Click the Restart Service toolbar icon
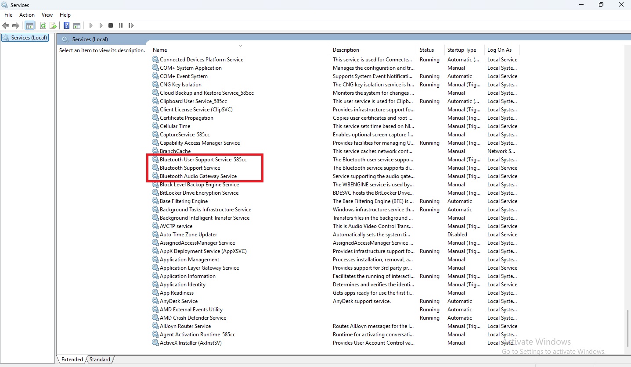 pos(131,26)
